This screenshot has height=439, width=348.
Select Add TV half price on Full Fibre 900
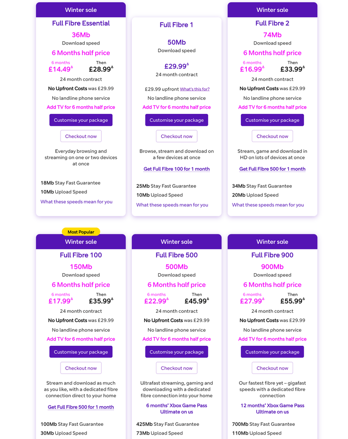272,339
